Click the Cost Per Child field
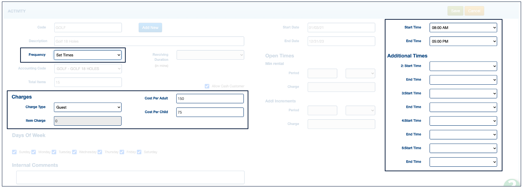The width and height of the screenshot is (523, 188). 210,112
